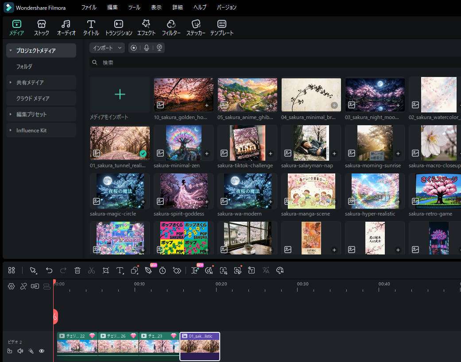Select the sakura-spirit-goddess thumbnail
This screenshot has height=362, width=461.
pyautogui.click(x=183, y=191)
